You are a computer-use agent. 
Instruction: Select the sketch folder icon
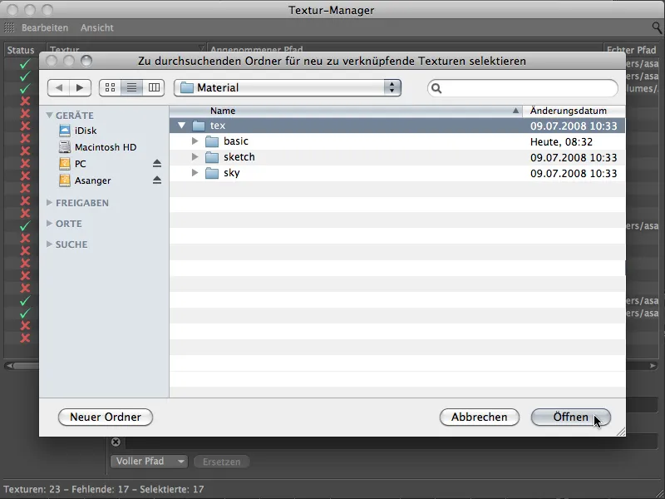tap(212, 157)
